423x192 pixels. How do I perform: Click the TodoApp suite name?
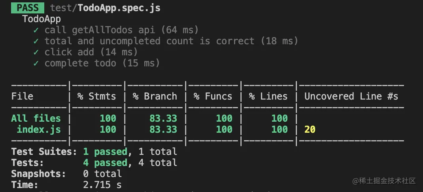(42, 19)
